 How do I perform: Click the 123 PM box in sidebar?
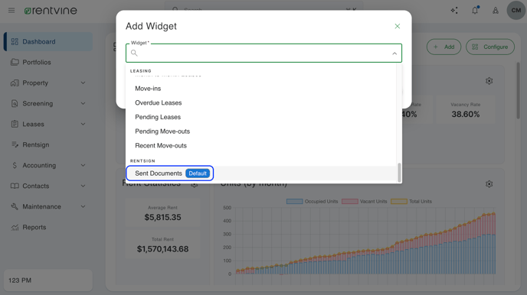tap(48, 280)
